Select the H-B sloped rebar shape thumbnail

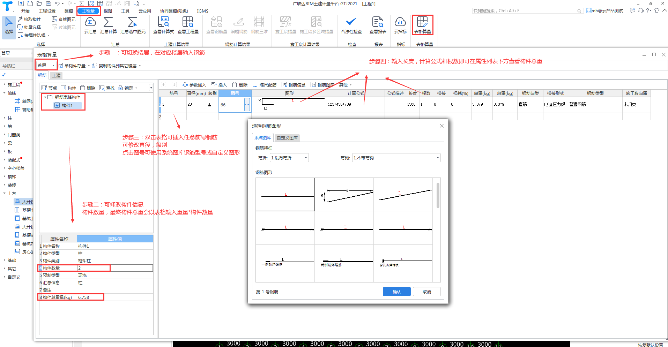(x=344, y=195)
